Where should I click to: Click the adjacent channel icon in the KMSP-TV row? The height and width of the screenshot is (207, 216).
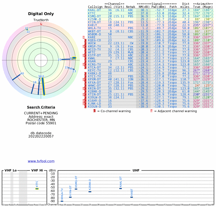[83, 46]
